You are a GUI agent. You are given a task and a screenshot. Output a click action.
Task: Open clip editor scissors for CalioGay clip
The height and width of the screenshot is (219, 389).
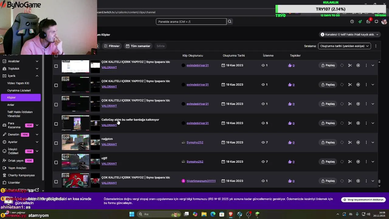[350, 123]
